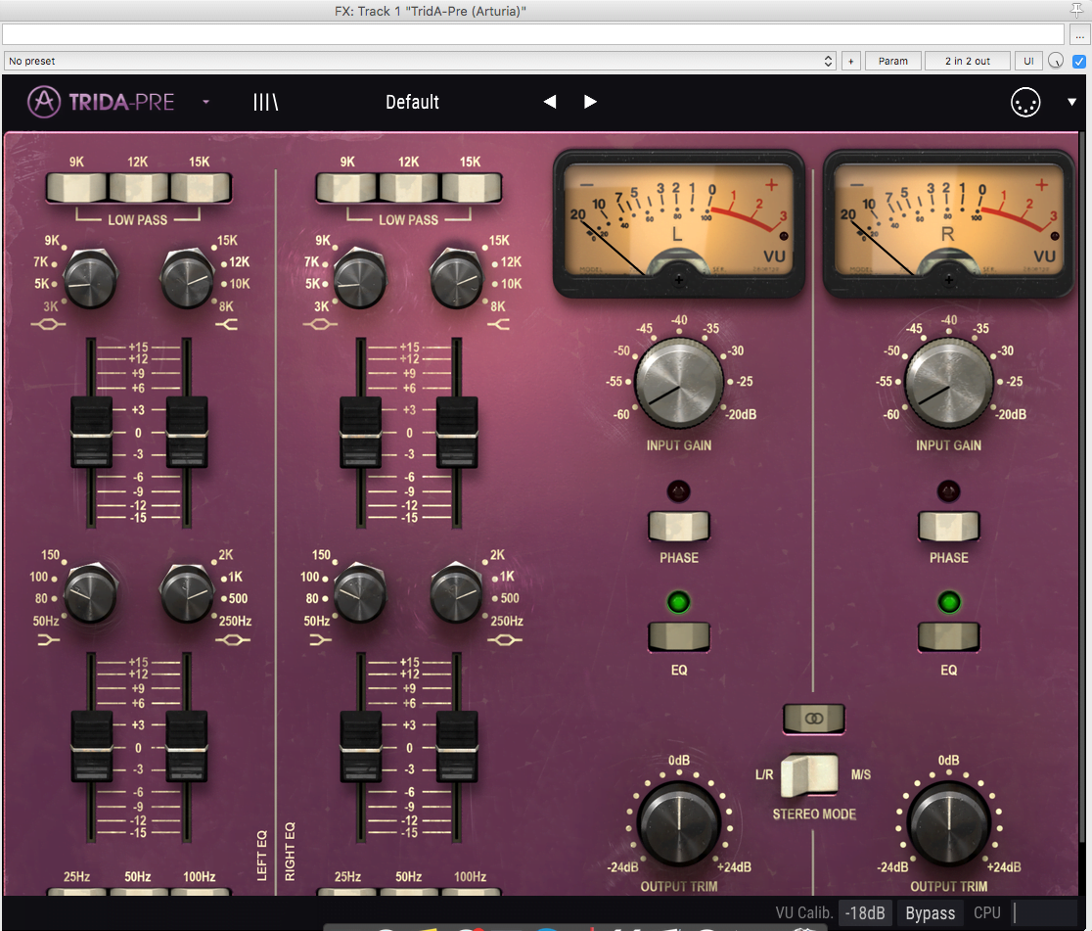Image resolution: width=1092 pixels, height=931 pixels.
Task: Click Left EQ fader below the 8K–15K knob
Action: click(187, 432)
